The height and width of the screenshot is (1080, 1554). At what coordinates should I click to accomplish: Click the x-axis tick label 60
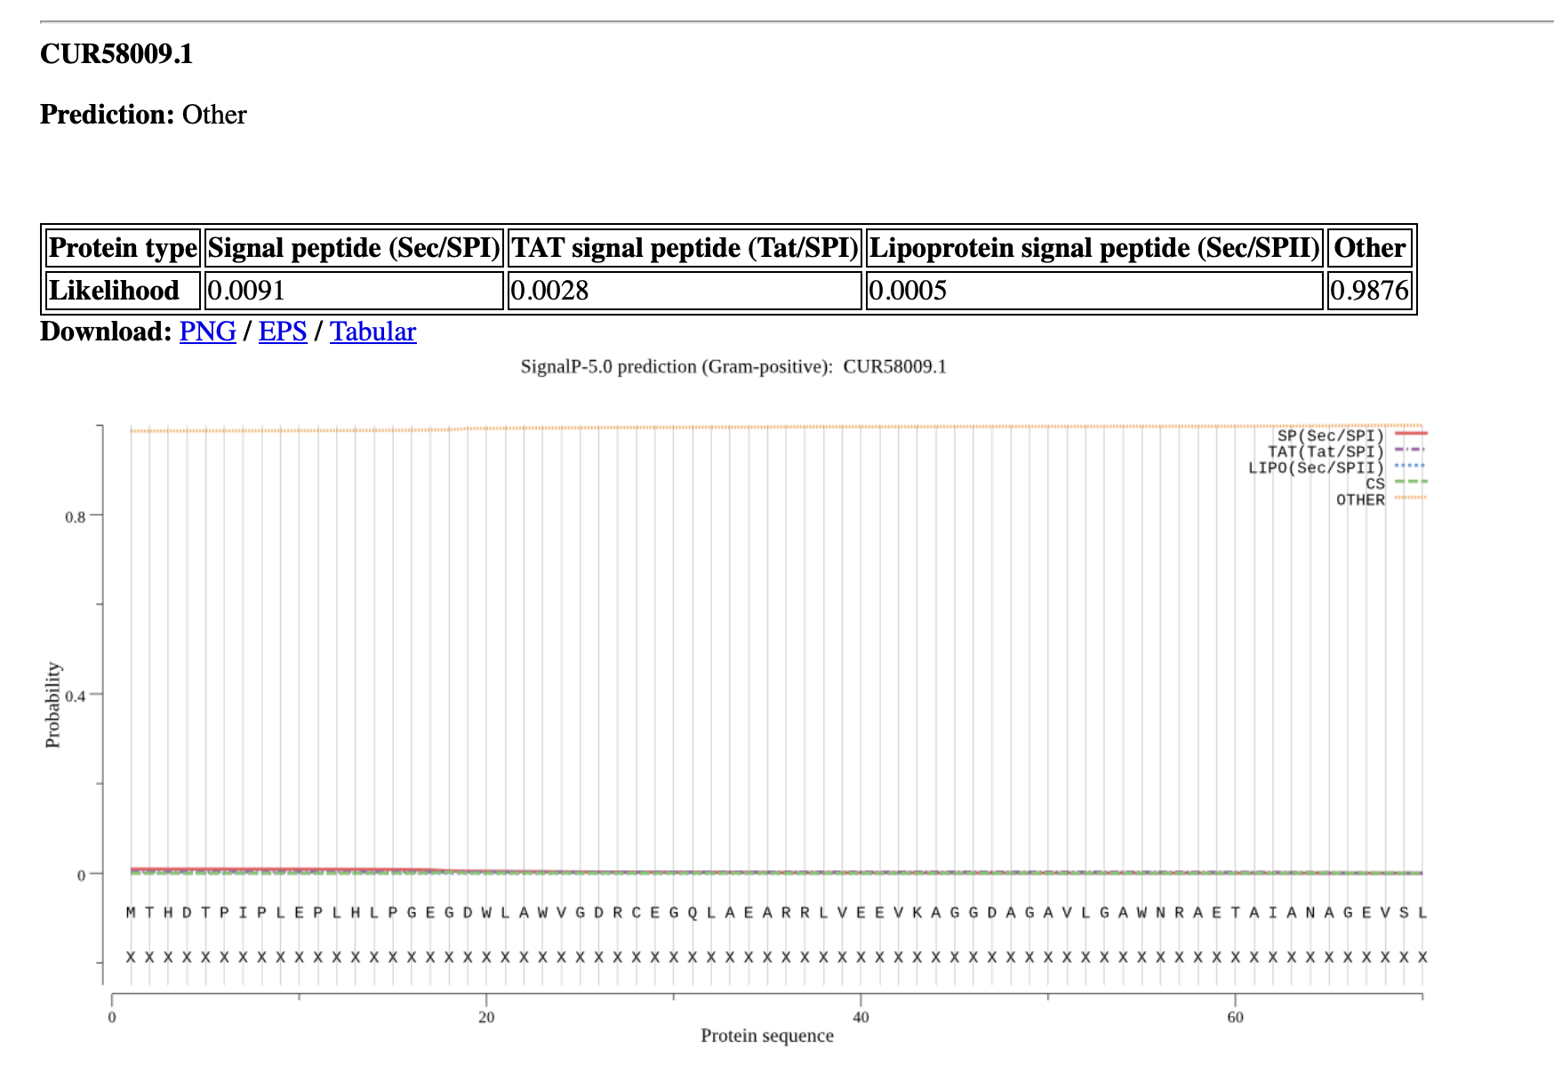click(x=1235, y=1017)
